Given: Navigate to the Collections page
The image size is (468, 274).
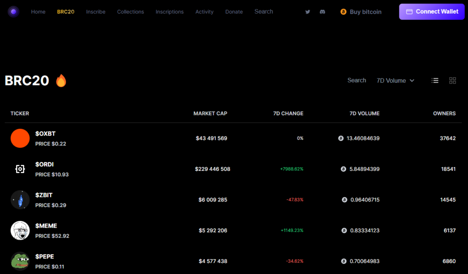Looking at the screenshot, I should click(x=130, y=11).
